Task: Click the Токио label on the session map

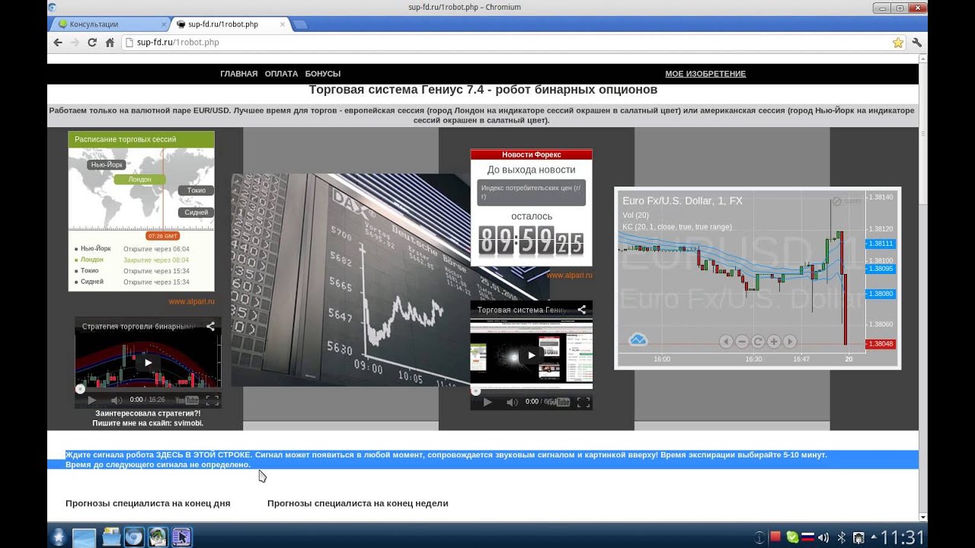Action: tap(196, 190)
